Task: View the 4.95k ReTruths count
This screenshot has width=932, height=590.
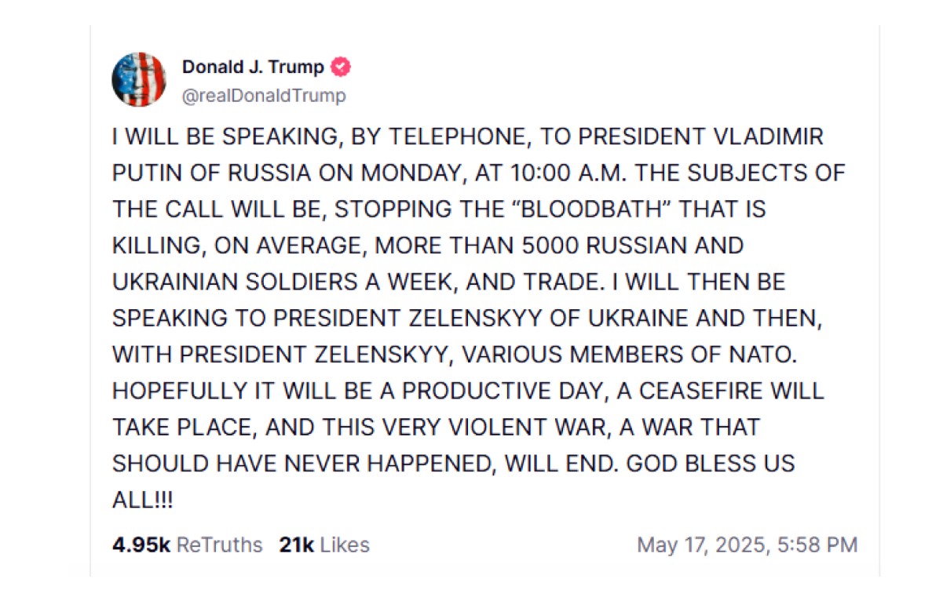Action: (x=141, y=544)
